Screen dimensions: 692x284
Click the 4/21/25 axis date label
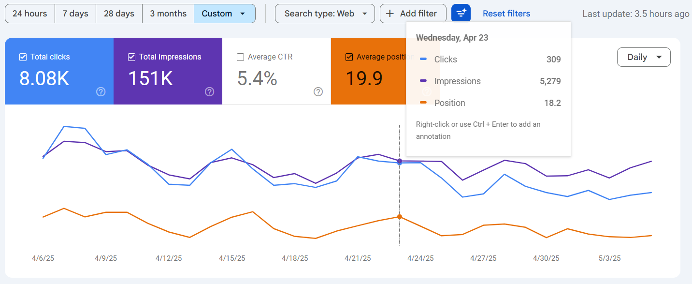click(358, 258)
